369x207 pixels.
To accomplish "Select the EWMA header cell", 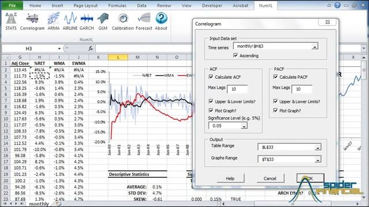I will (78, 63).
